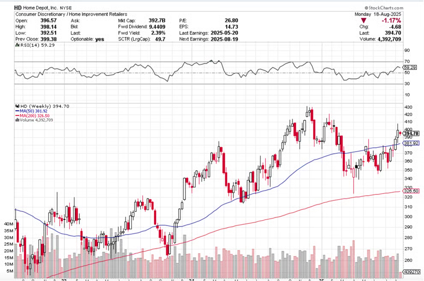424x281 pixels.
Task: Click the Open value 396.57
Action: point(49,21)
